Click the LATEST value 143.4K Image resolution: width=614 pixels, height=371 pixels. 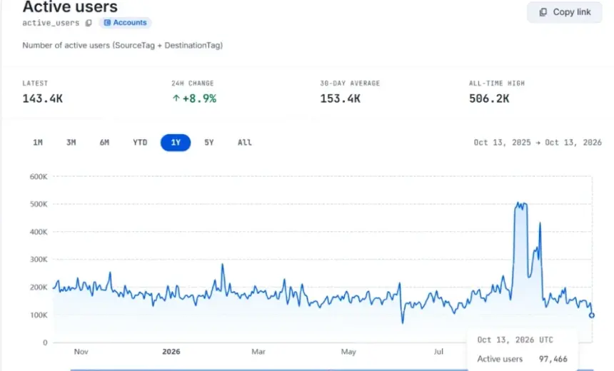pos(42,98)
